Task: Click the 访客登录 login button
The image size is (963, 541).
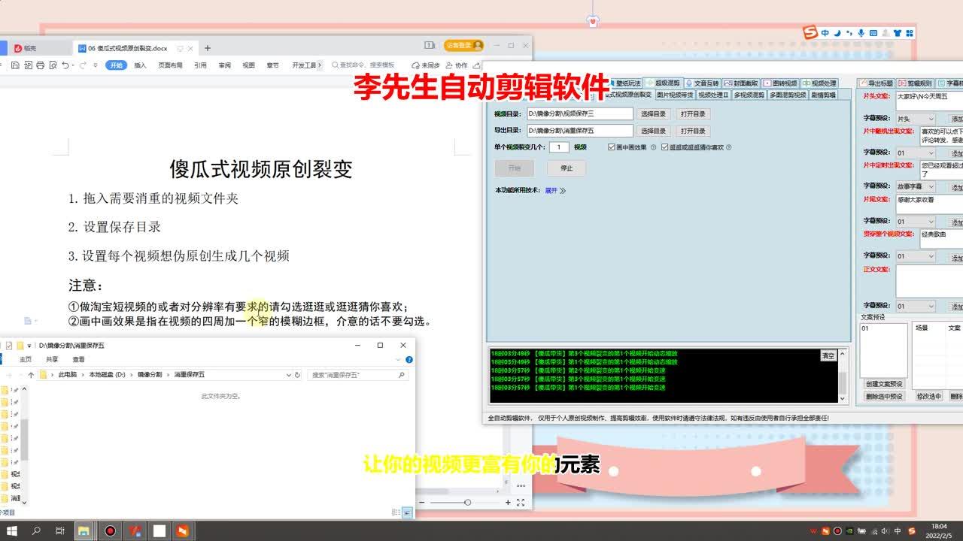Action: (463, 46)
